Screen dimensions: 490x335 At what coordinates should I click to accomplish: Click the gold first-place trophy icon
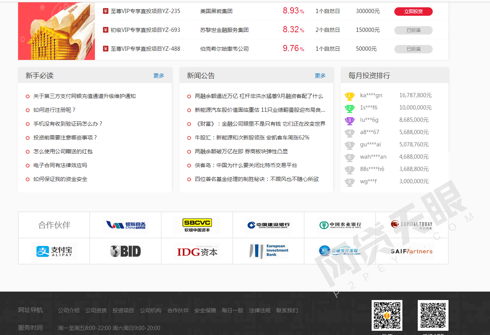tap(349, 96)
